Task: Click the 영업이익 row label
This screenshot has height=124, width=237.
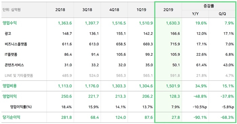Action: 10,96
